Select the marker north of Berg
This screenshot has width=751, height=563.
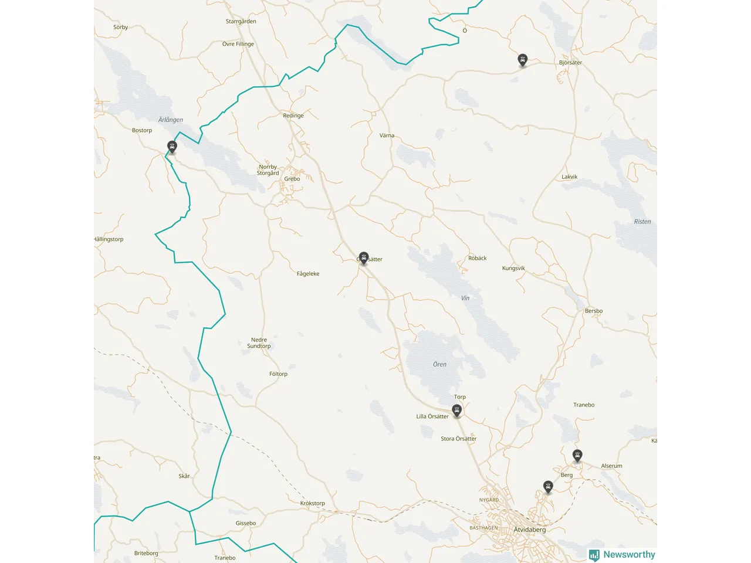pos(577,455)
